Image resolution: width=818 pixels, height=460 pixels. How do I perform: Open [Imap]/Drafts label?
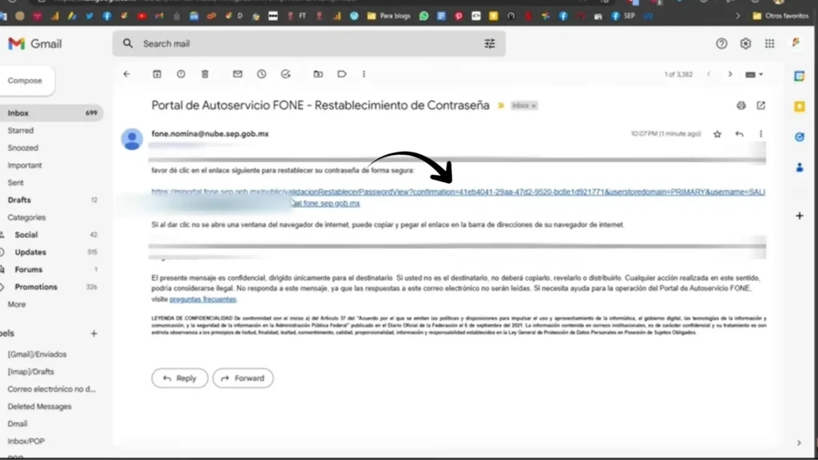(31, 371)
